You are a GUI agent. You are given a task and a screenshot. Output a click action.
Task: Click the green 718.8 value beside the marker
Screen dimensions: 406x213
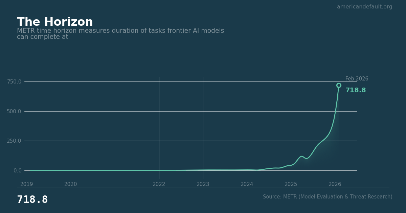(x=356, y=91)
